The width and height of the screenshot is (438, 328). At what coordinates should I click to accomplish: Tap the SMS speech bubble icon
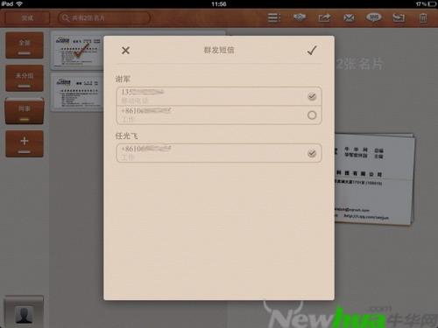coord(374,17)
